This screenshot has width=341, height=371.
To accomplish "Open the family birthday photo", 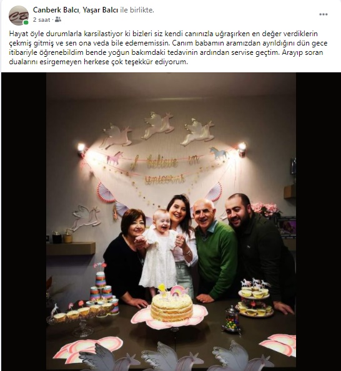I will (x=171, y=221).
